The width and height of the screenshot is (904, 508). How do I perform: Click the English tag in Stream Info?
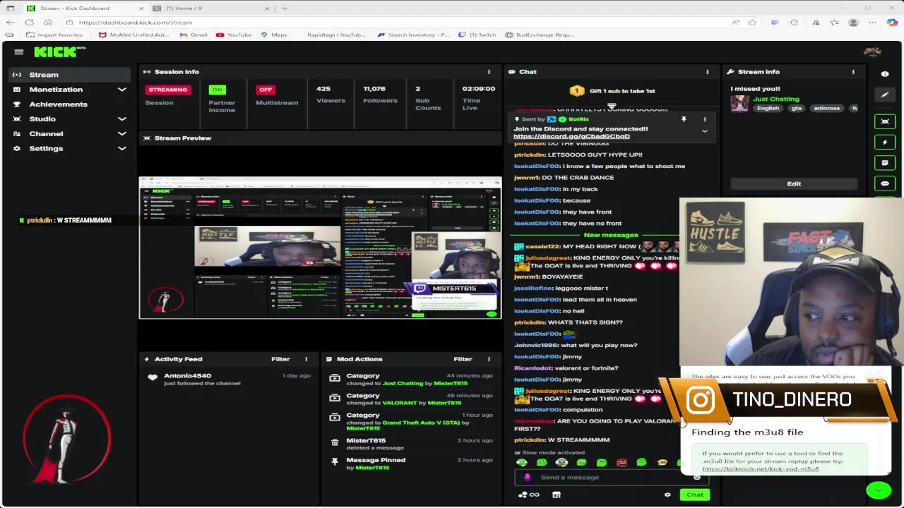(768, 109)
